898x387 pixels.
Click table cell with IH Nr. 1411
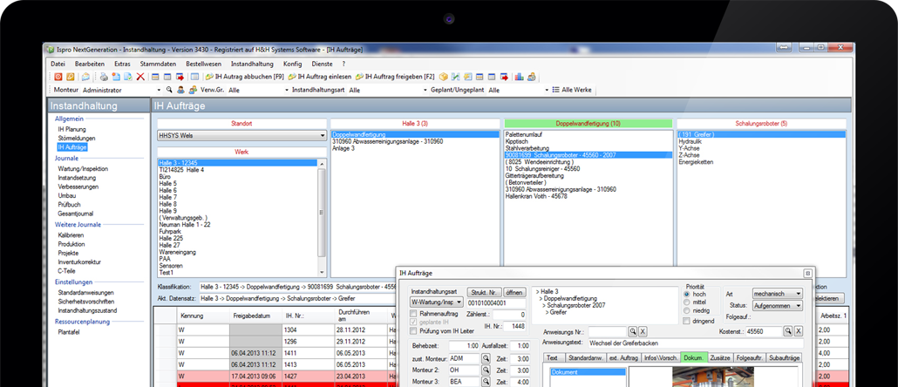tap(308, 353)
